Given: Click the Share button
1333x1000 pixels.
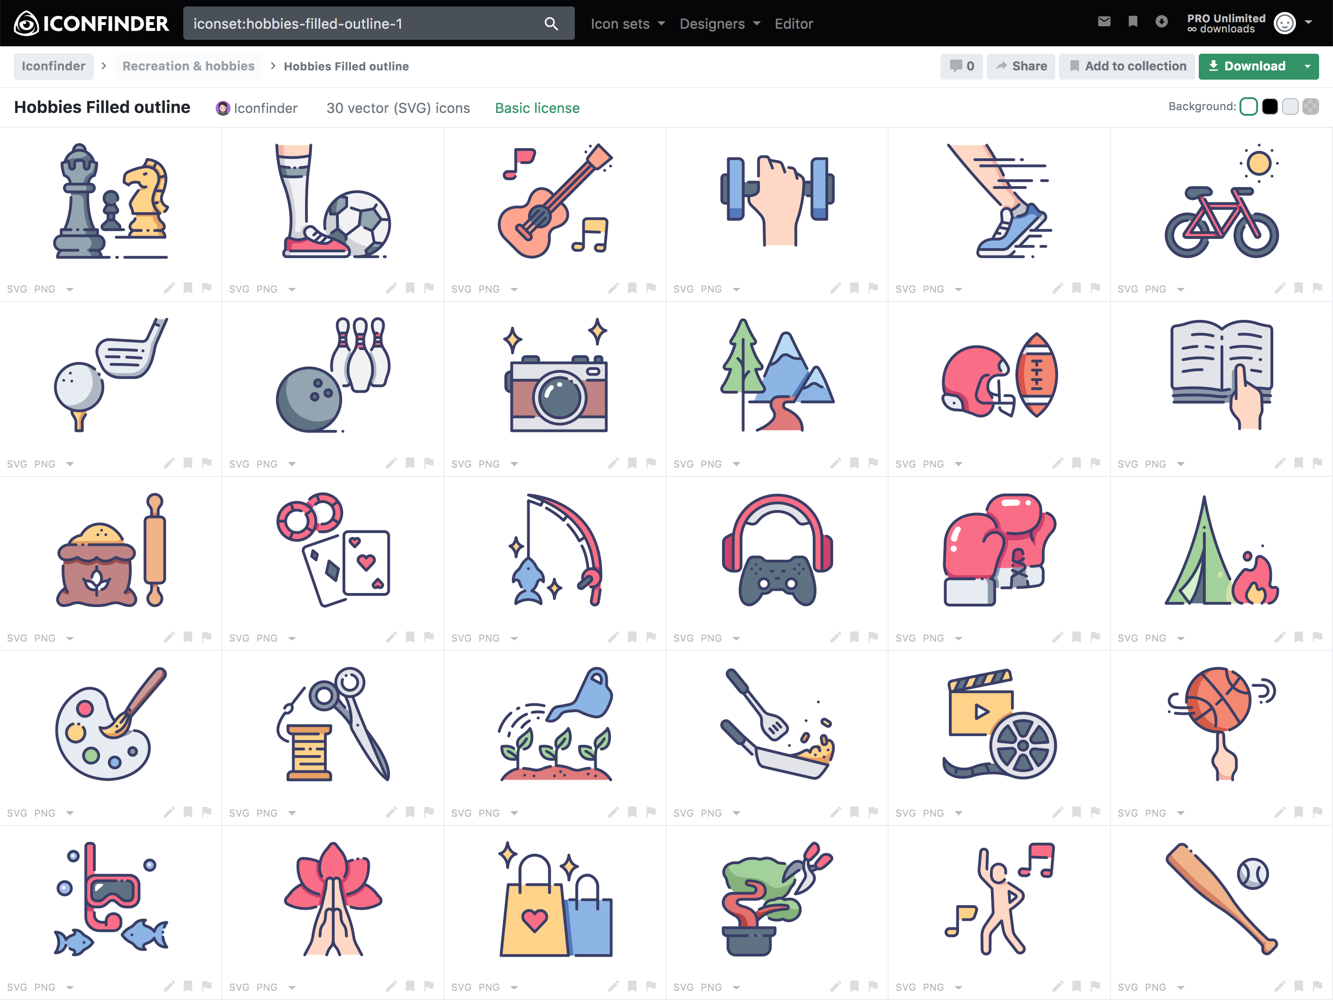Looking at the screenshot, I should tap(1021, 66).
